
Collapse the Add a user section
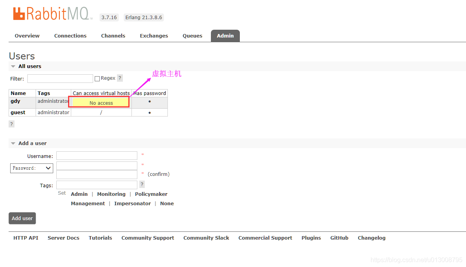point(32,143)
